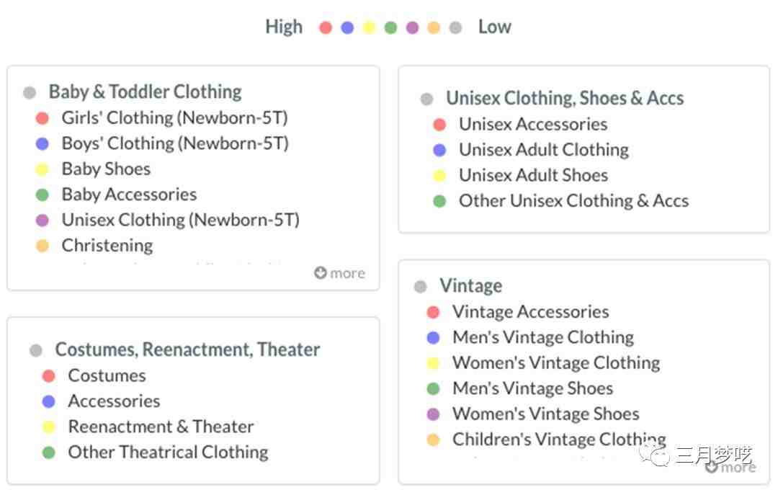Expand more items in Vintage card
Screen dimensions: 778x490
(730, 467)
